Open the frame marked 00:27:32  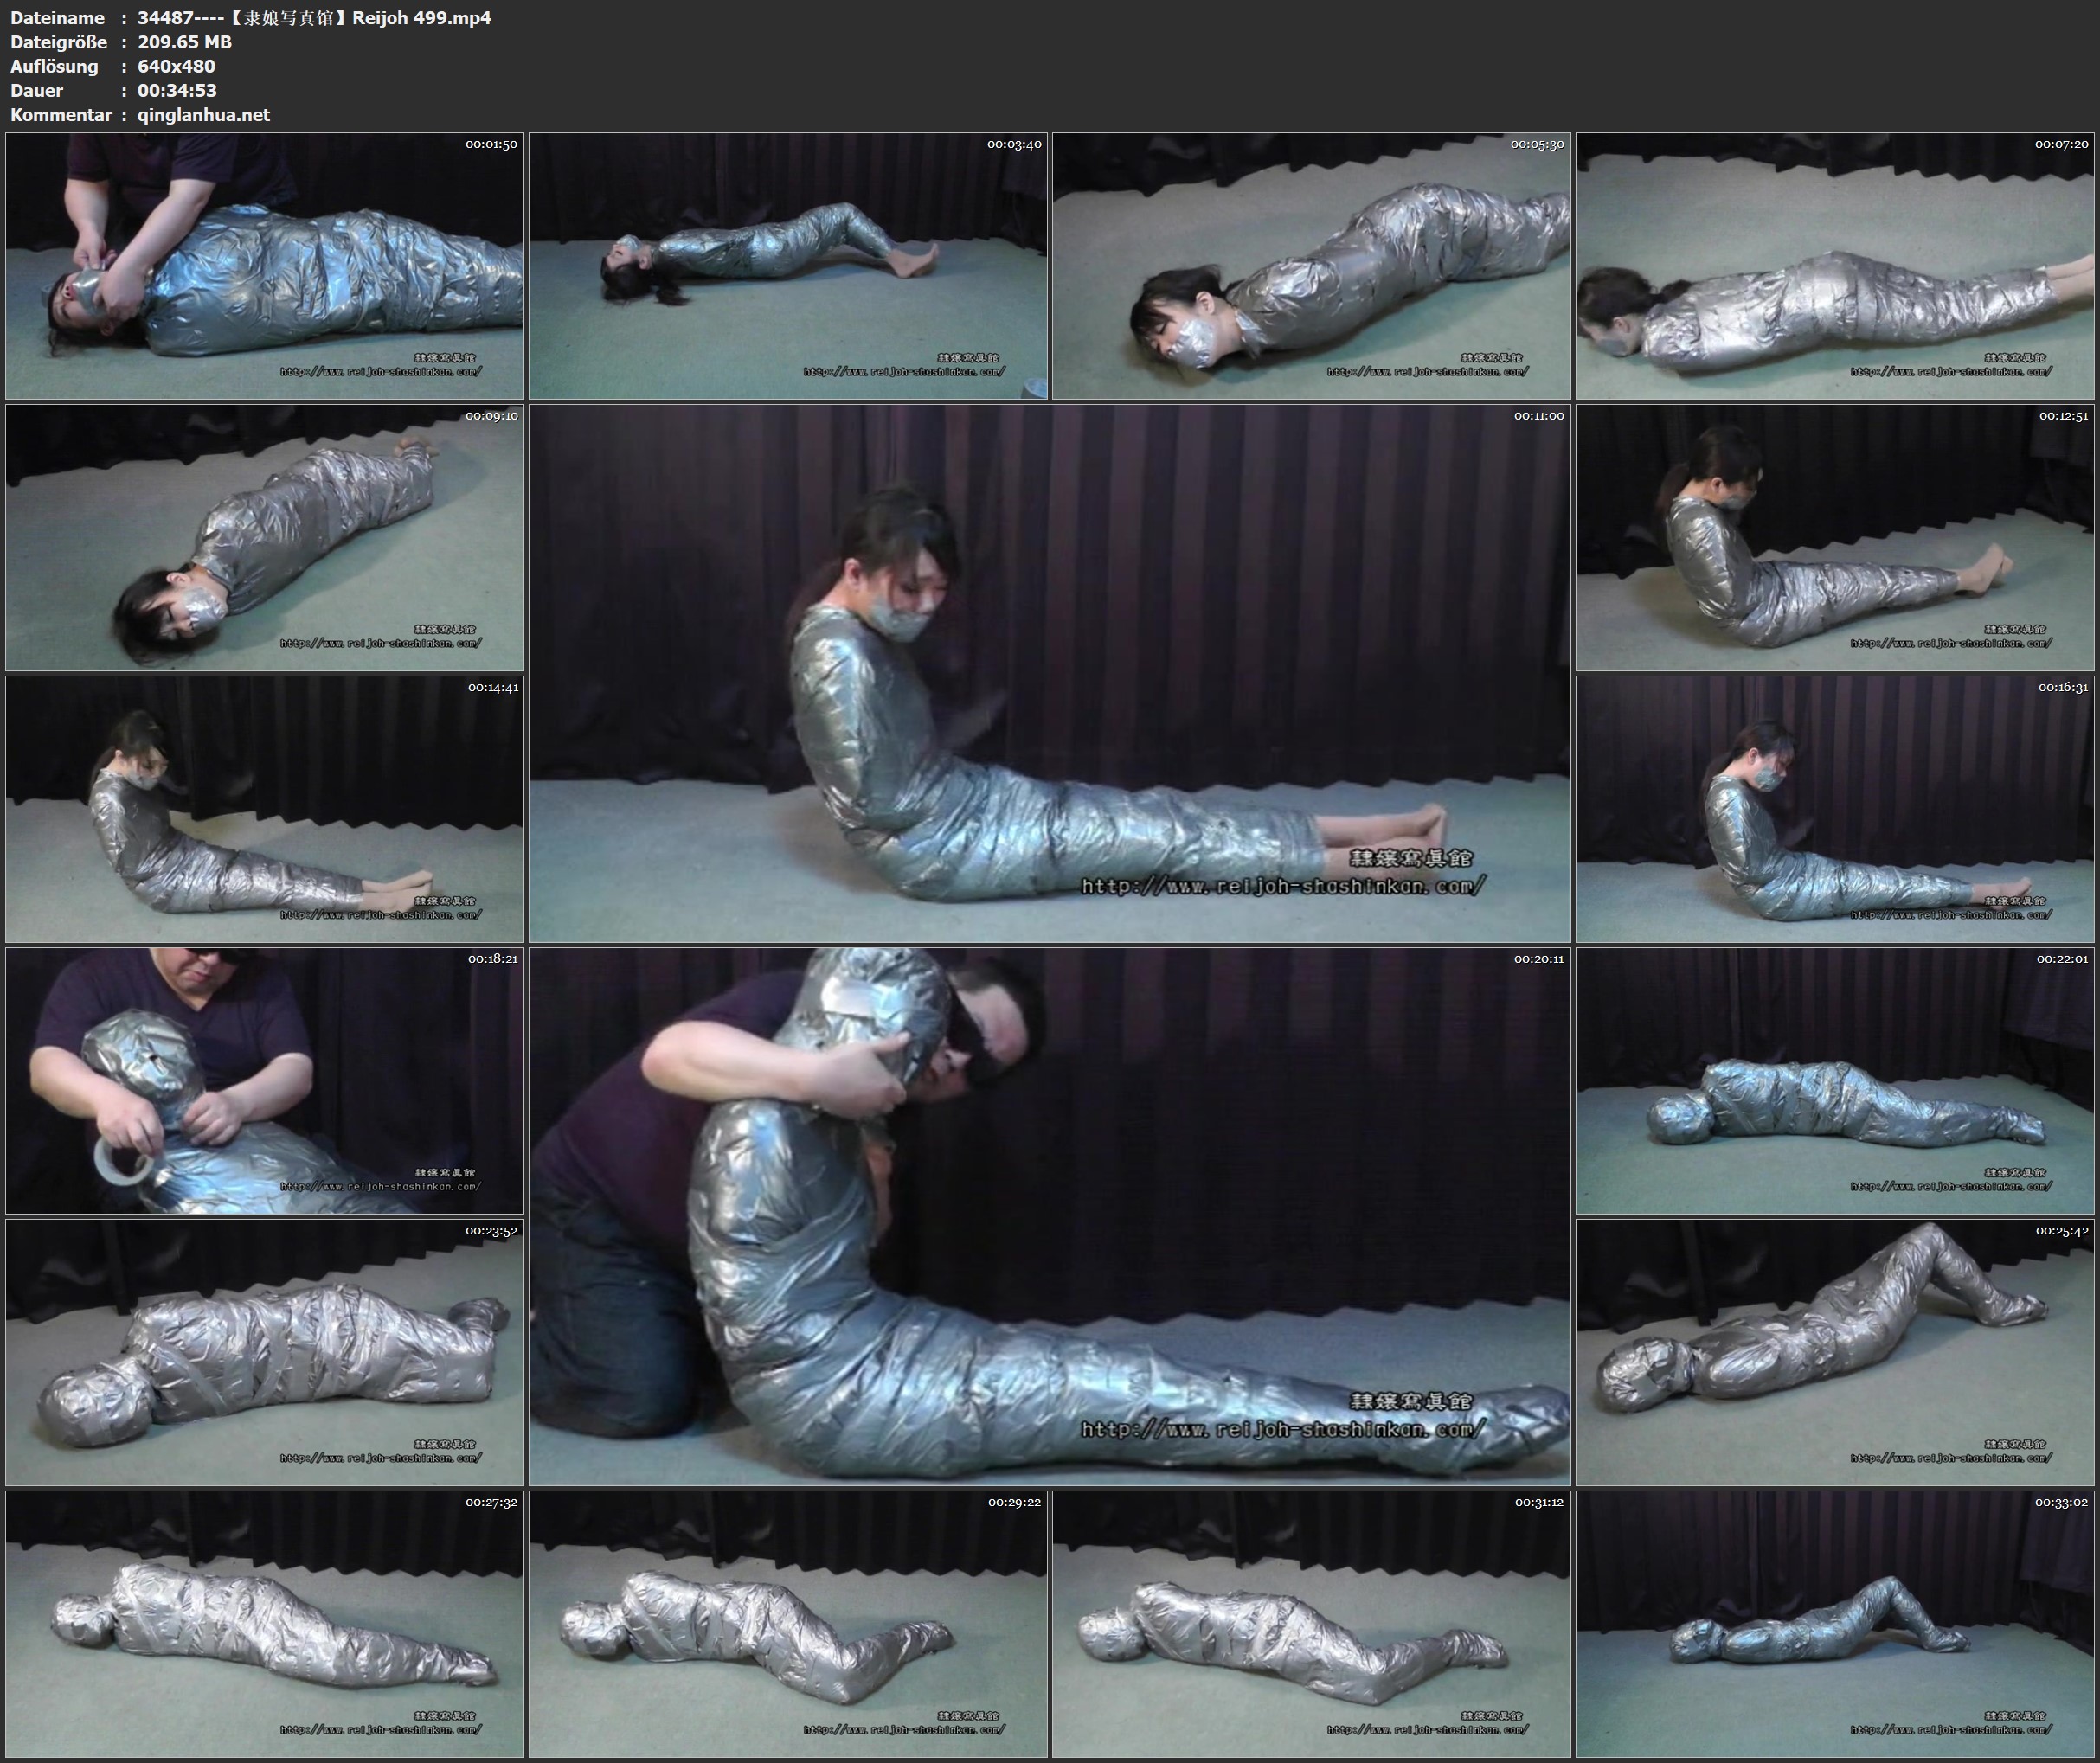pyautogui.click(x=264, y=1624)
